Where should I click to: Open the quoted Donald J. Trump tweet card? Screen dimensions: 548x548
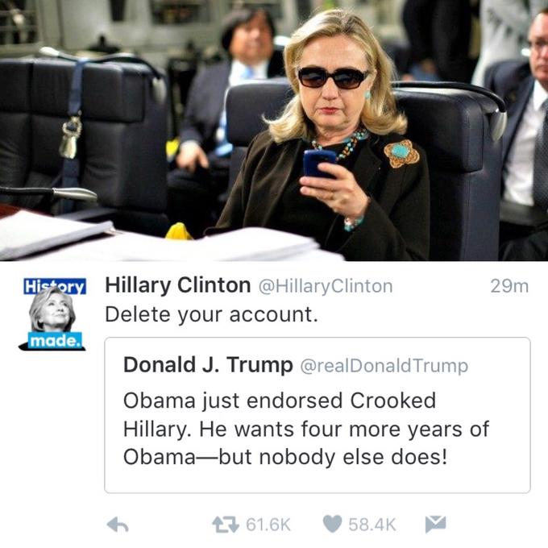tap(318, 415)
